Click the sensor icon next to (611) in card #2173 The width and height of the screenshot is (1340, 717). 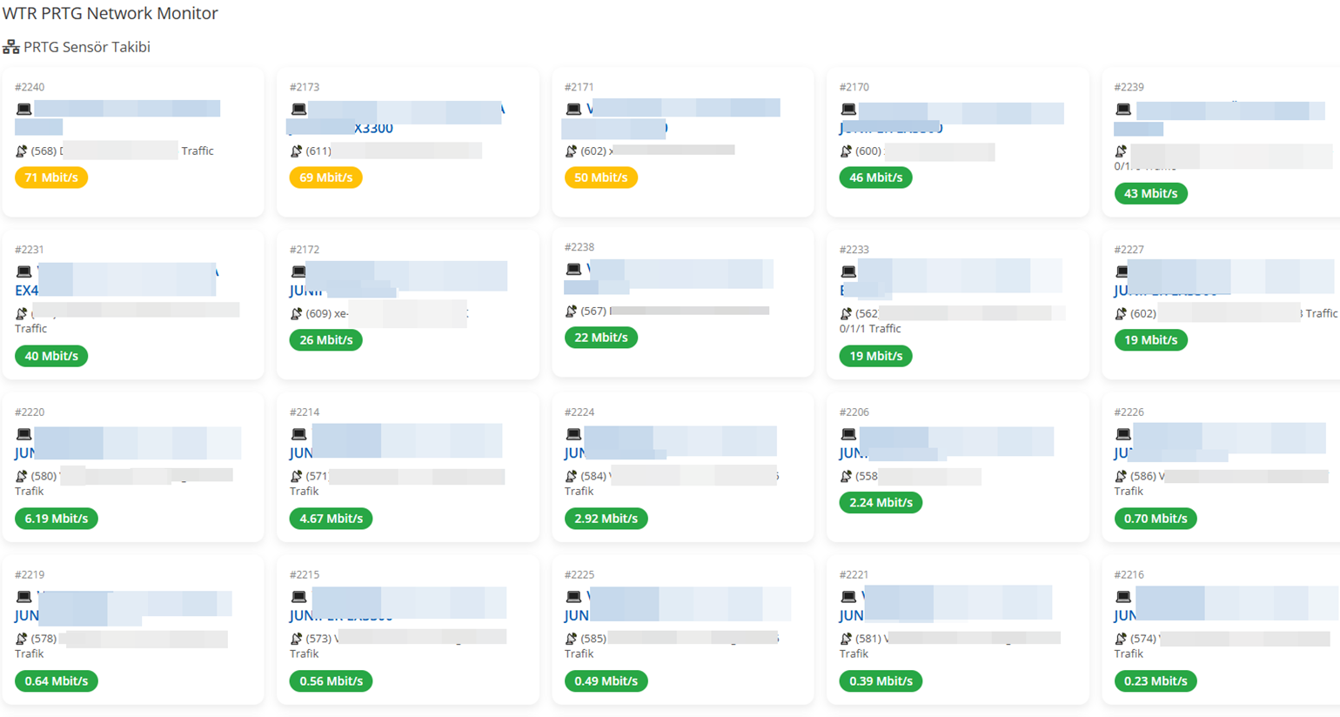coord(296,151)
